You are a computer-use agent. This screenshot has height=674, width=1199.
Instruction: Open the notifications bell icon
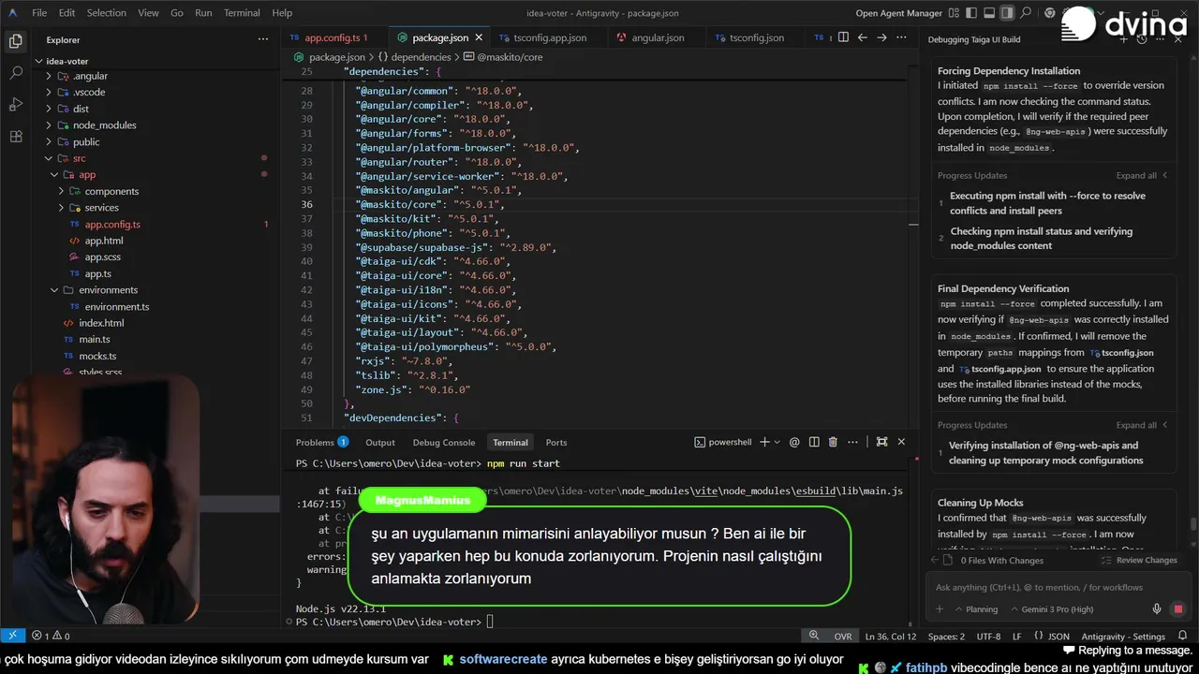pos(1183,637)
